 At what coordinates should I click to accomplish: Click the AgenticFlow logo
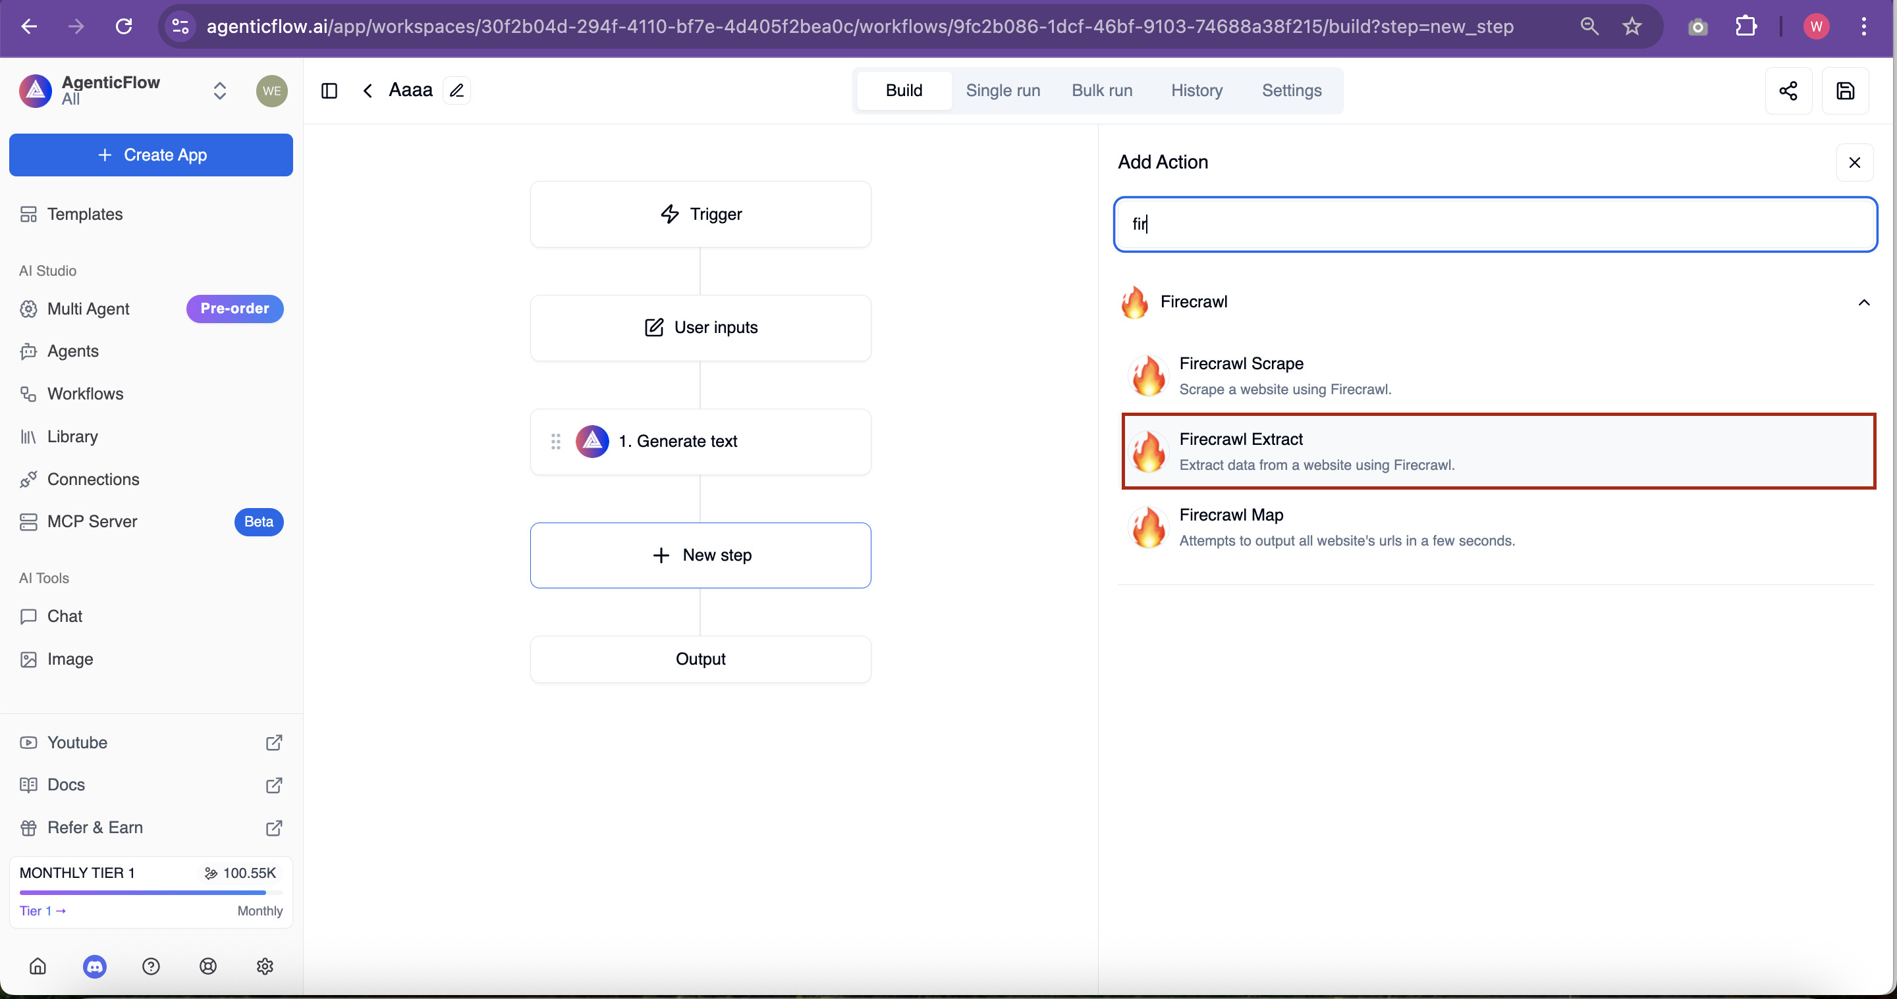[36, 90]
